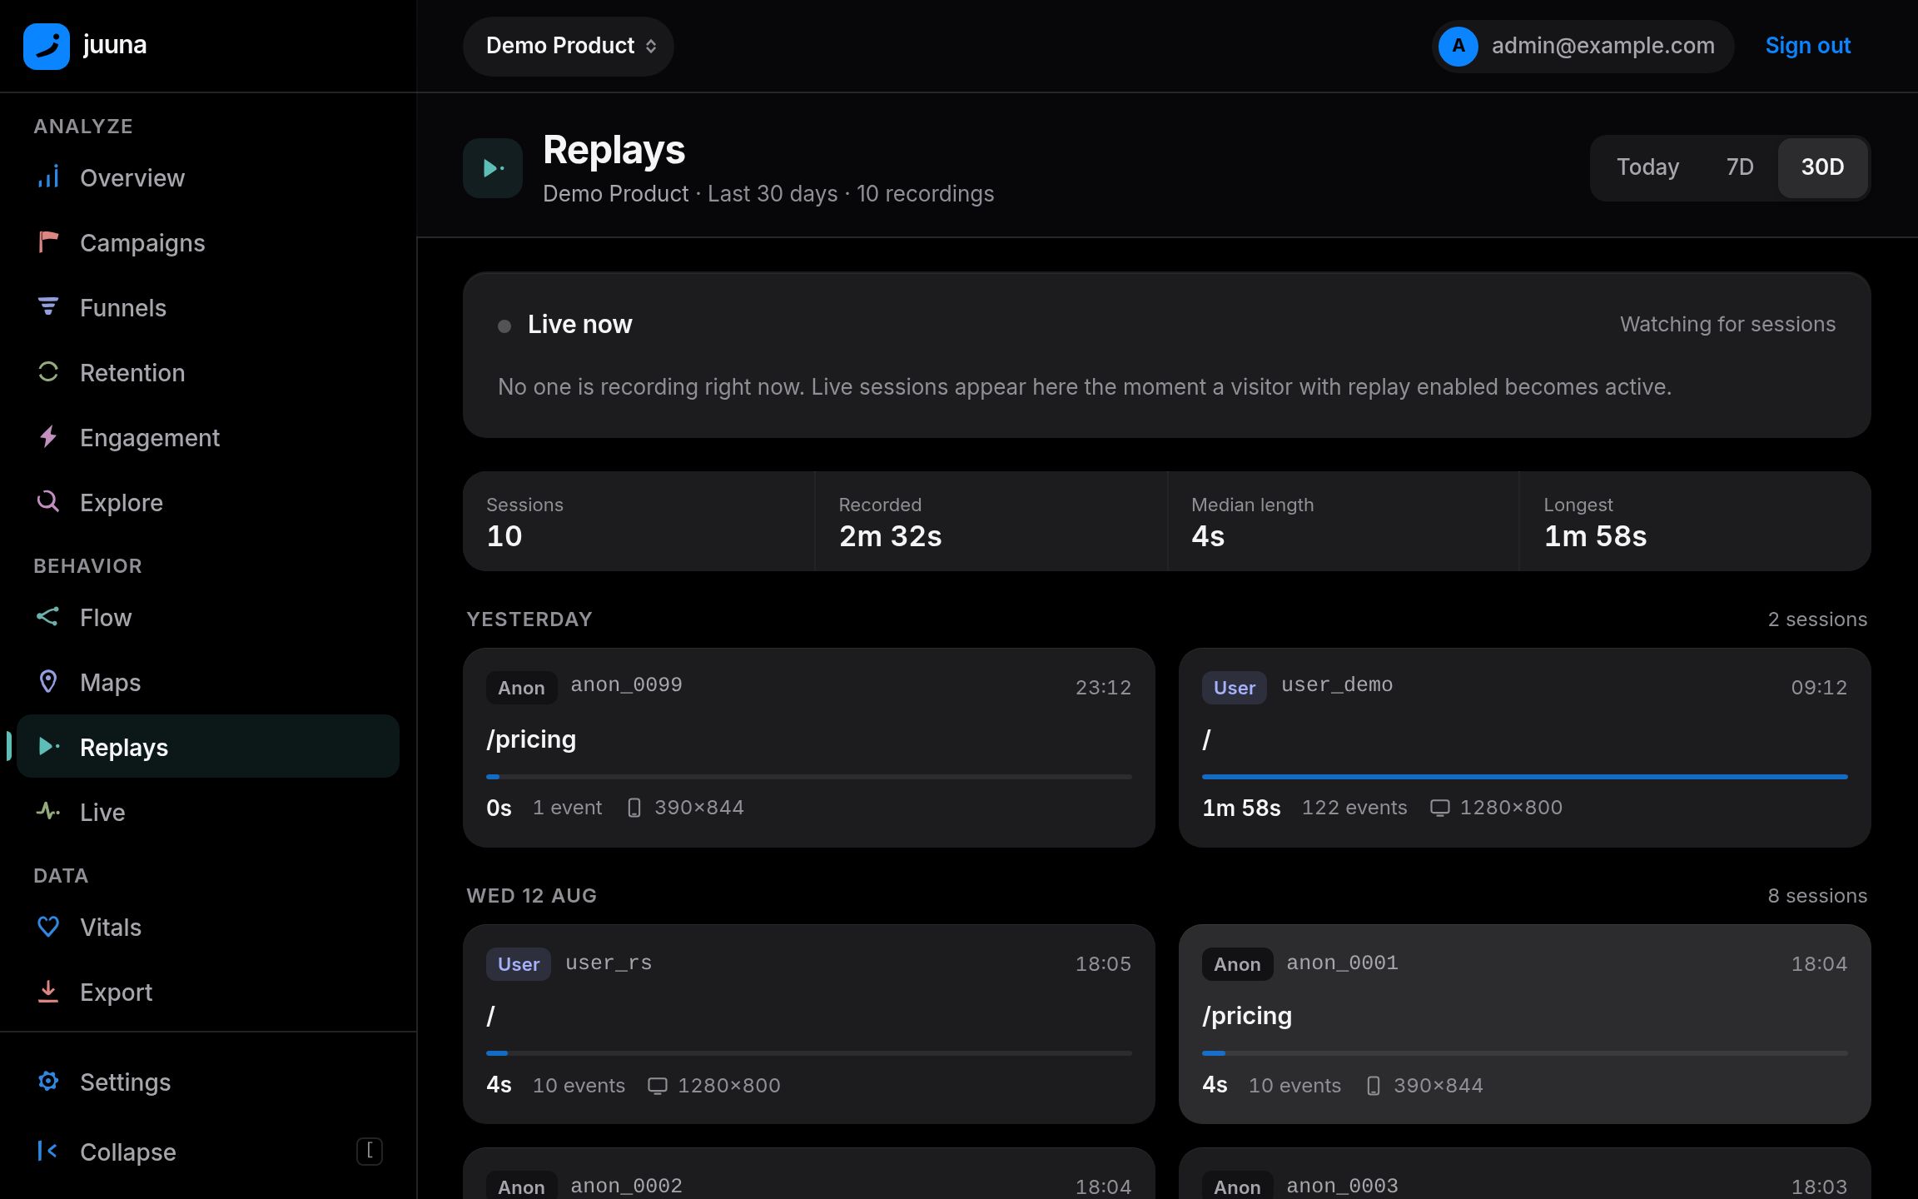The width and height of the screenshot is (1918, 1199).
Task: Click the '8 sessions' count label
Action: point(1817,896)
